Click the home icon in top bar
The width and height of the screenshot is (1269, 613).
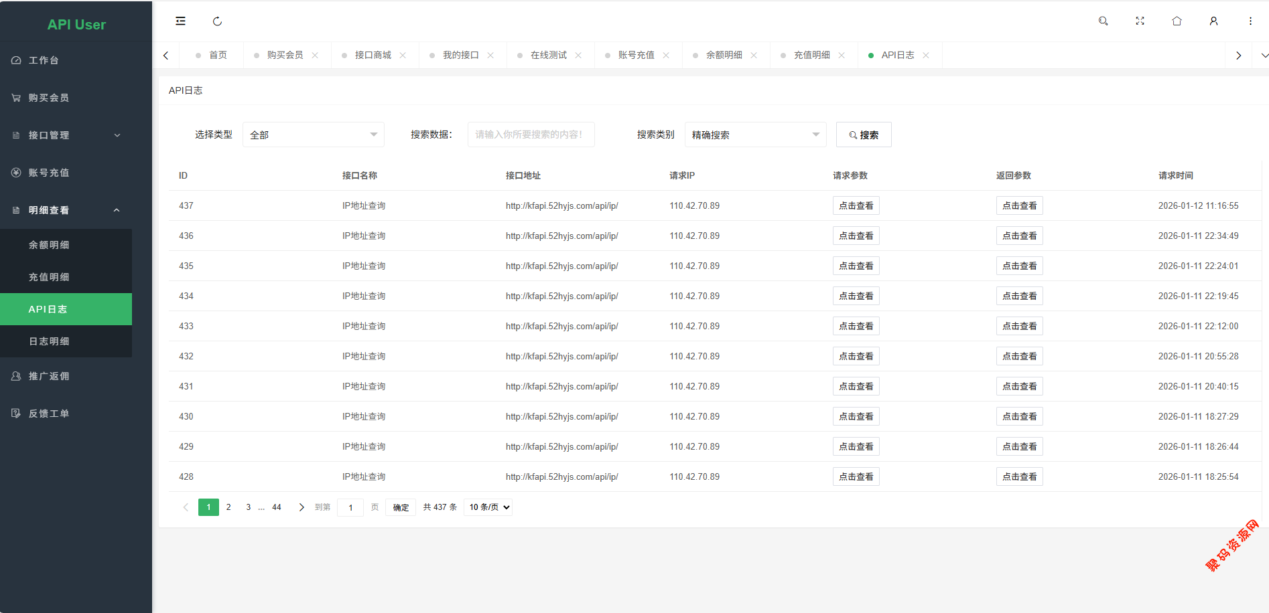(x=1177, y=21)
